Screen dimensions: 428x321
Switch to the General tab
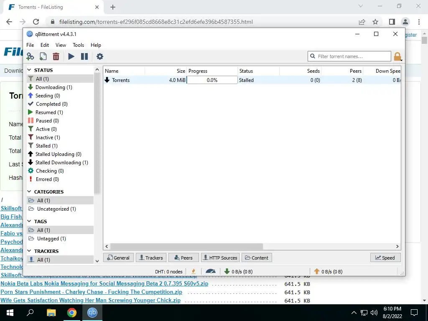(118, 257)
